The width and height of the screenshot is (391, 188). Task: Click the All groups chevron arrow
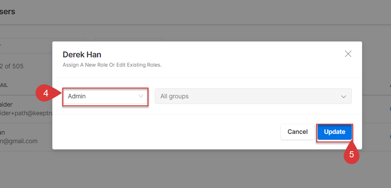pos(343,96)
